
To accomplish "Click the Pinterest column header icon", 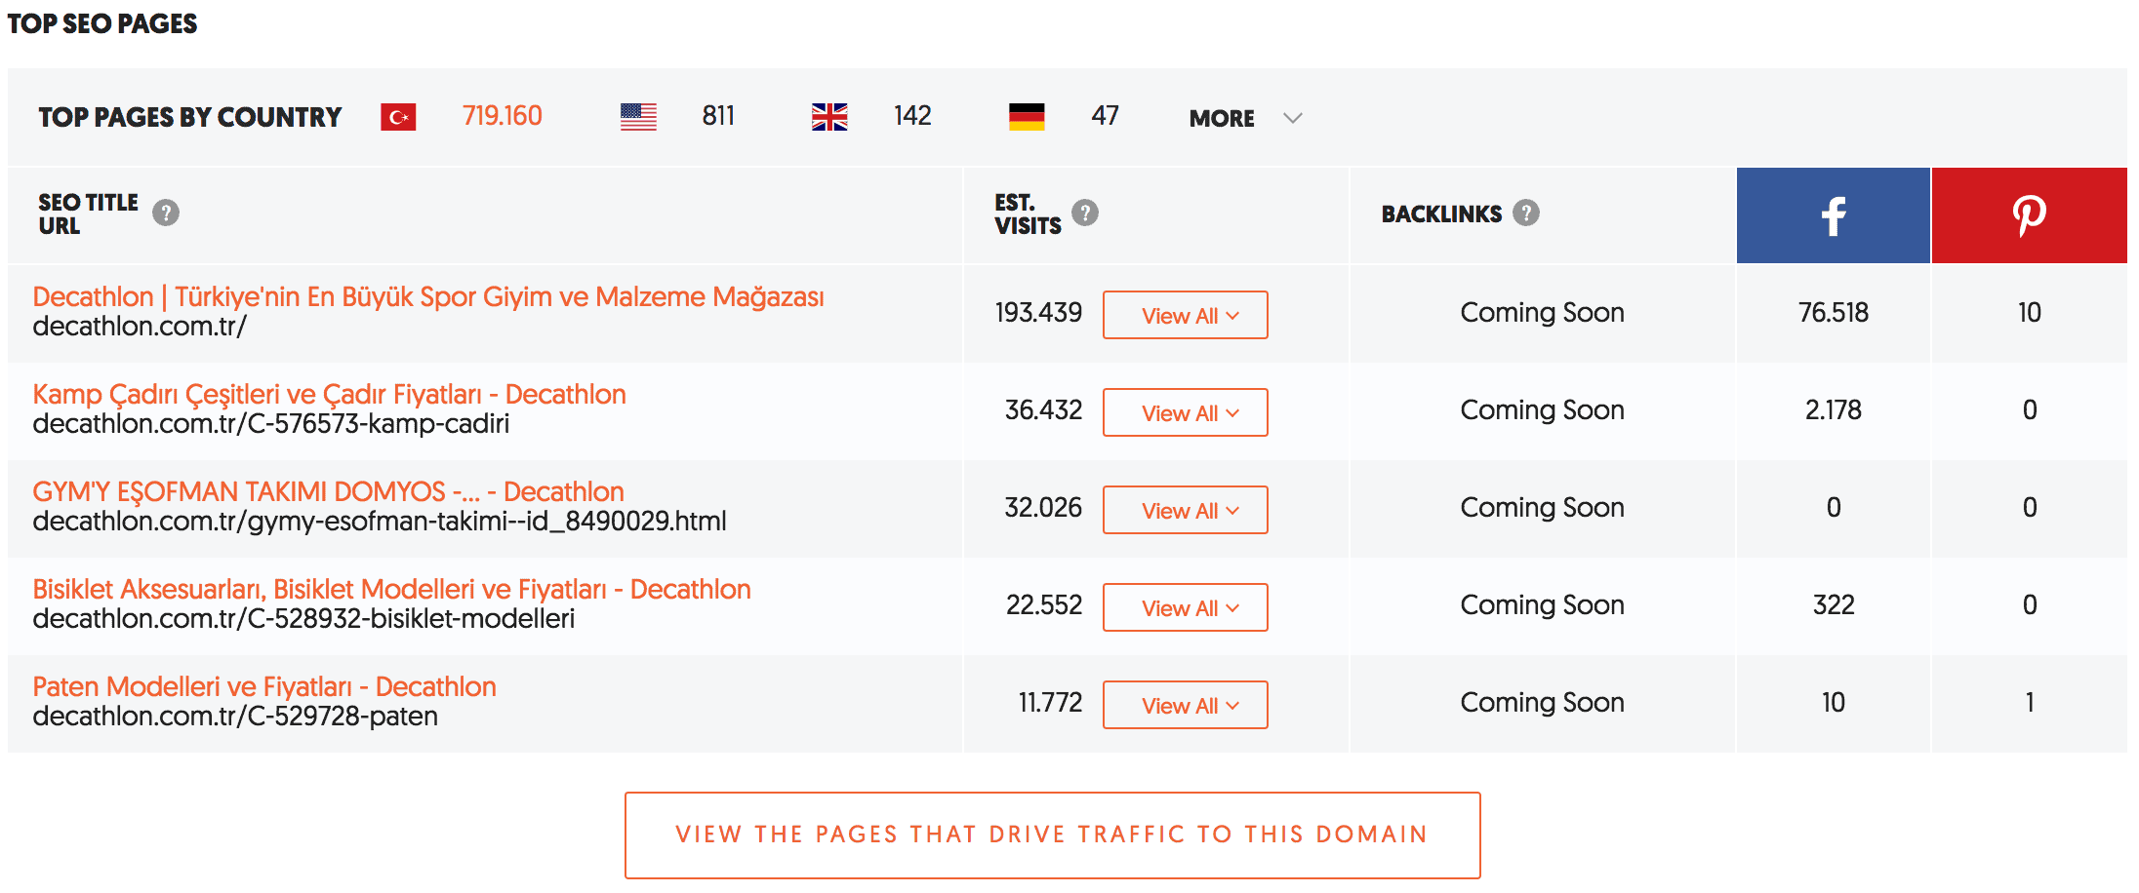I will pos(2030,215).
